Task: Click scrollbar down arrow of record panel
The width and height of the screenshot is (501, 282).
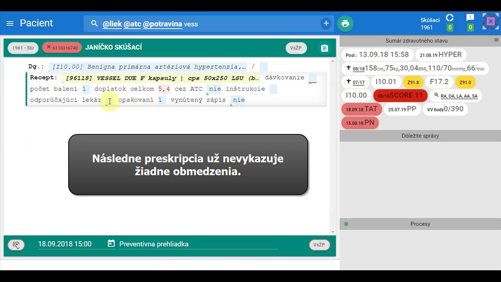Action: tap(333, 232)
